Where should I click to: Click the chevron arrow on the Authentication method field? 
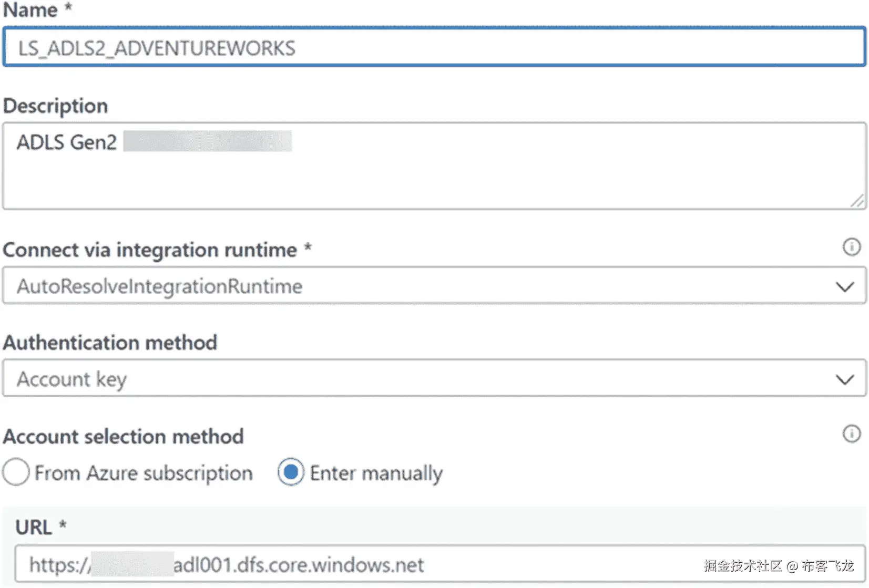(x=844, y=379)
